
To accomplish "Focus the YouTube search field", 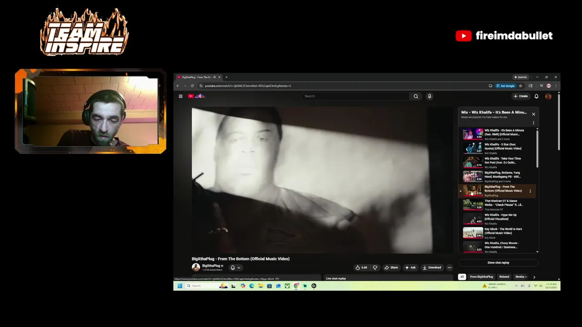I will coord(356,96).
